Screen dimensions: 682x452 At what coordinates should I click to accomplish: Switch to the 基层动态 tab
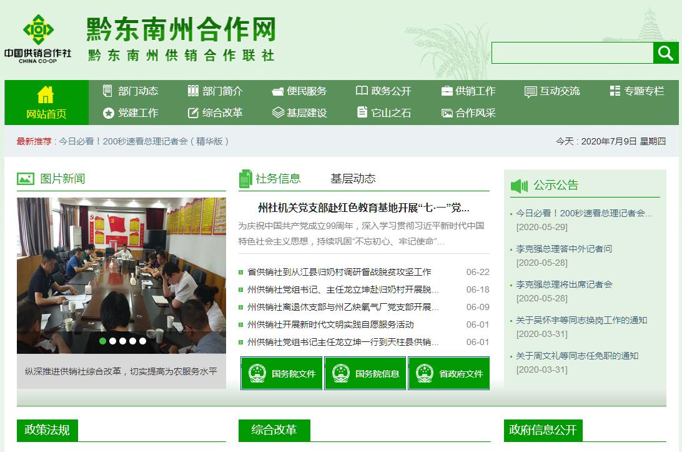point(353,179)
